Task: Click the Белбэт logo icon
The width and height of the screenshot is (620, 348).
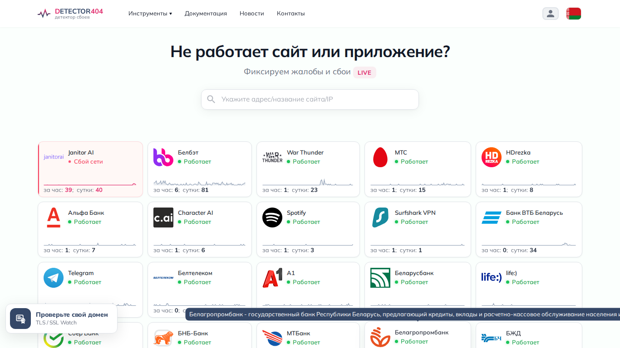Action: (x=163, y=157)
